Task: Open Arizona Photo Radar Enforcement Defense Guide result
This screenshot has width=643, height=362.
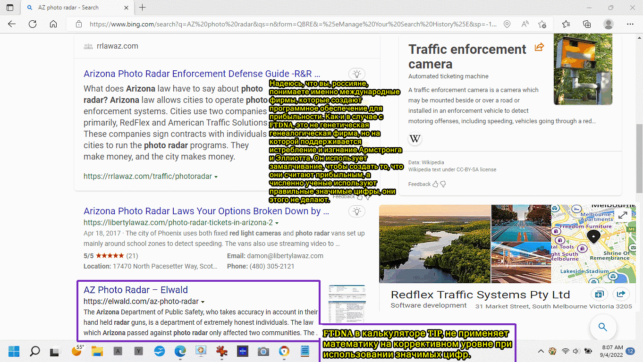Action: [x=202, y=74]
